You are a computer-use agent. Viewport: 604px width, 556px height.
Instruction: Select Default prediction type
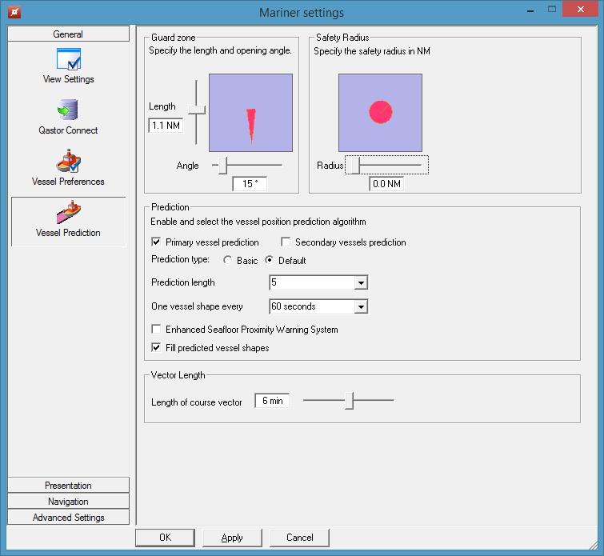(270, 260)
